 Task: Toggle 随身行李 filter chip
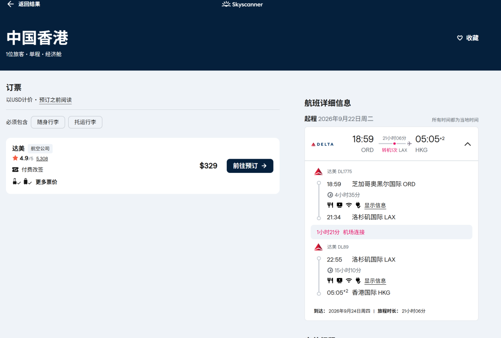point(48,122)
